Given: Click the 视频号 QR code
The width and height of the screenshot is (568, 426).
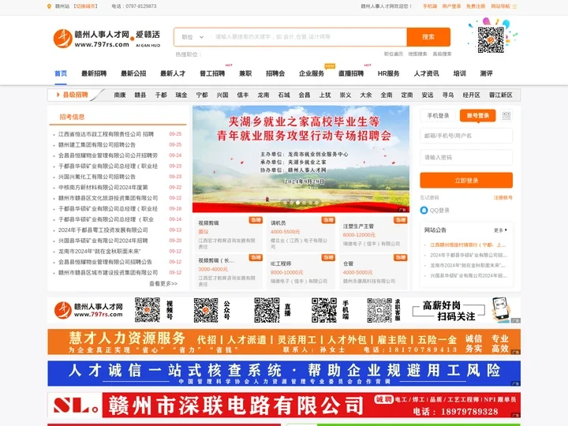Looking at the screenshot, I should [x=148, y=310].
